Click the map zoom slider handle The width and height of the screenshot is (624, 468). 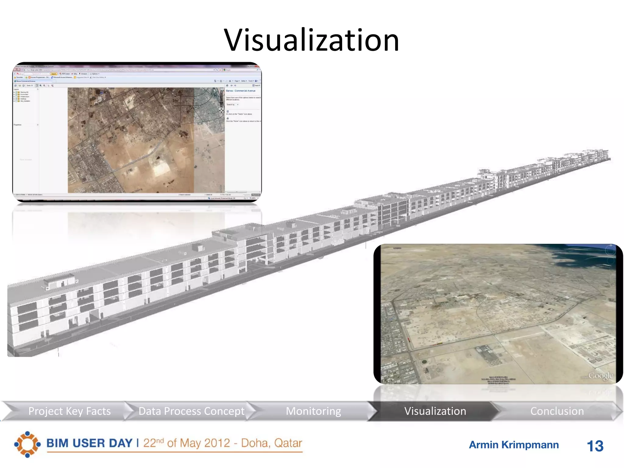[x=221, y=102]
